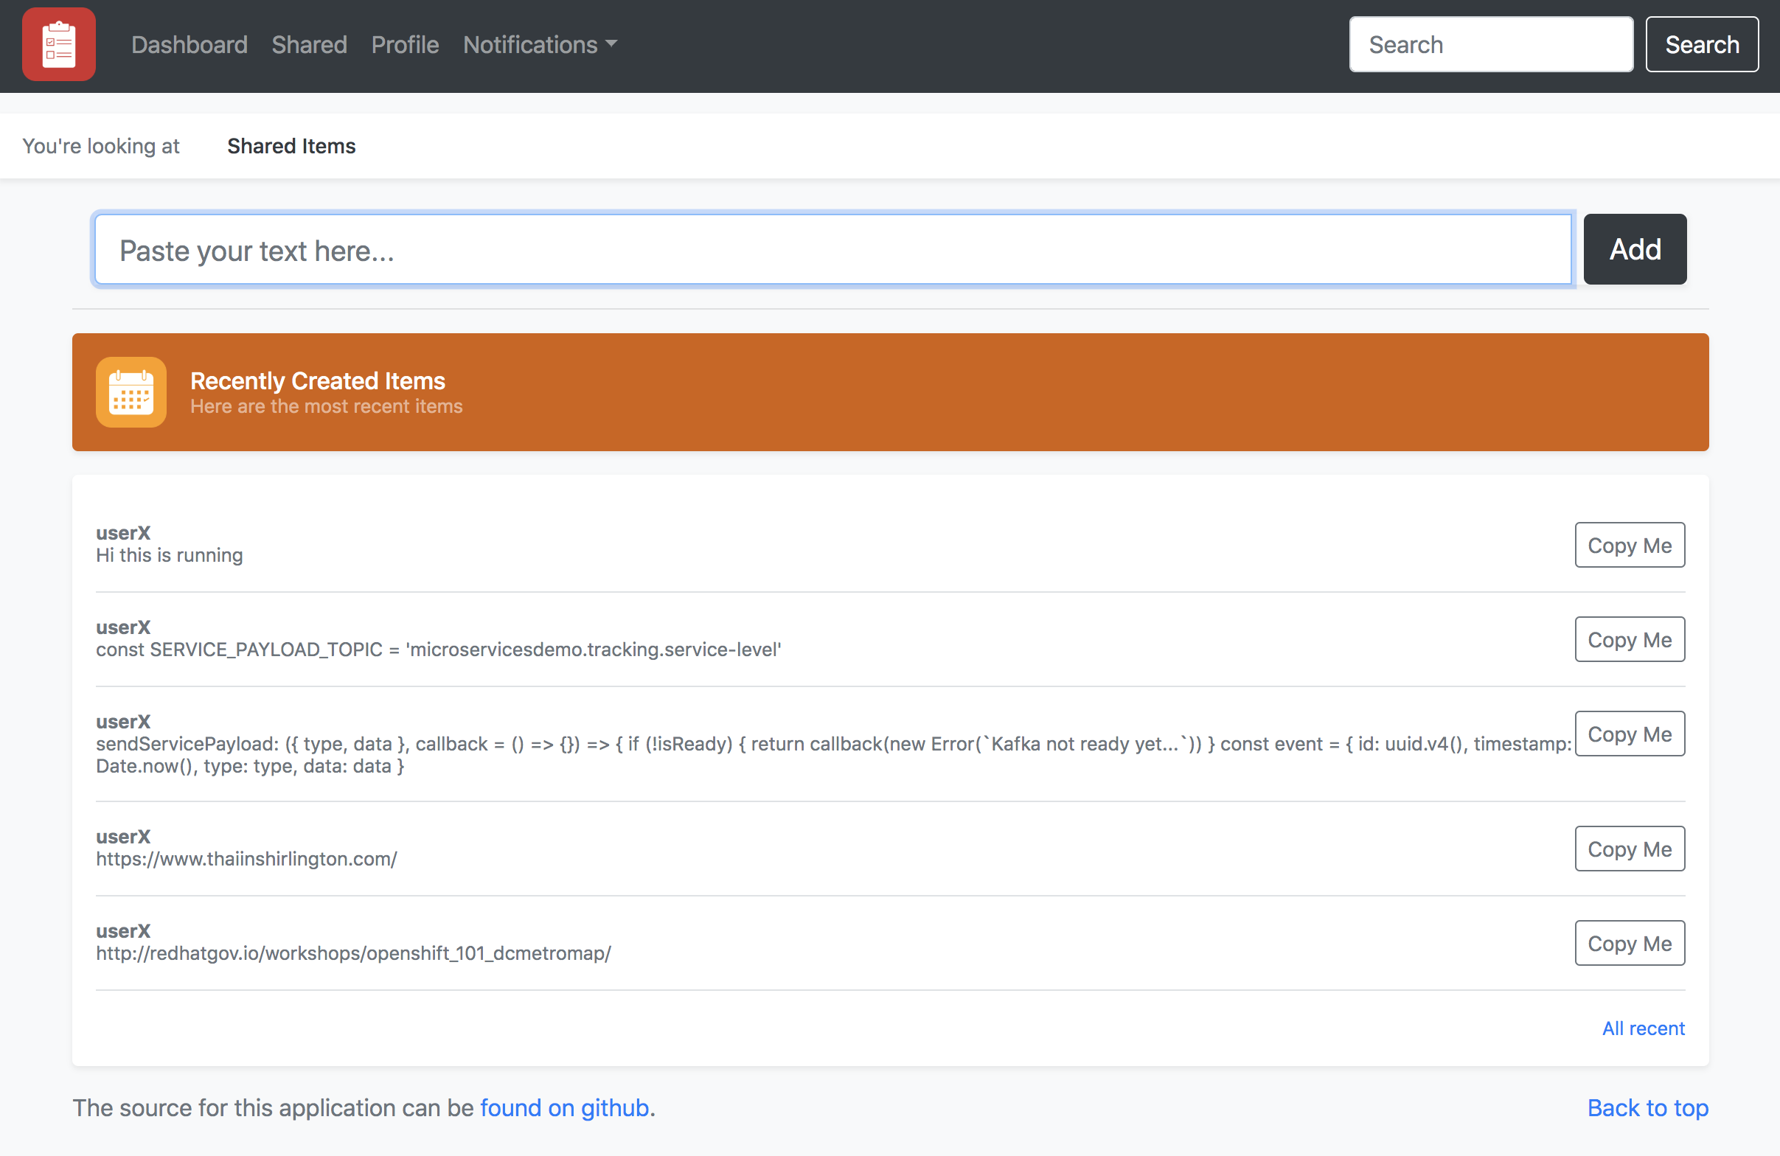Click the orange calendar icon

click(131, 391)
